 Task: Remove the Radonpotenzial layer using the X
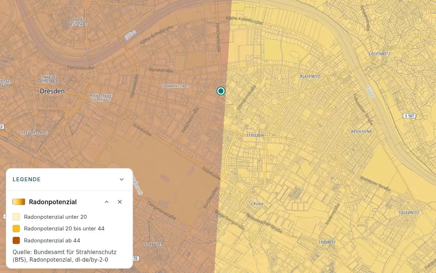[x=120, y=202]
